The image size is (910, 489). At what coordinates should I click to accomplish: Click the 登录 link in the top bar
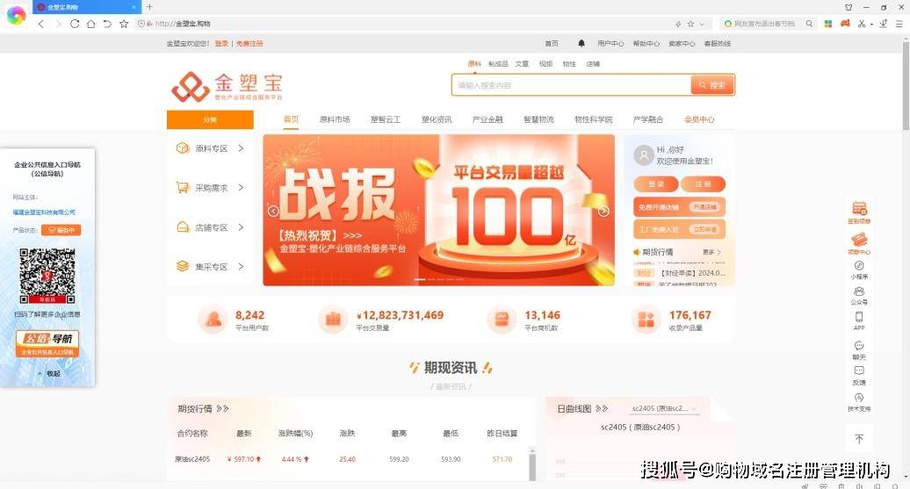click(x=221, y=44)
